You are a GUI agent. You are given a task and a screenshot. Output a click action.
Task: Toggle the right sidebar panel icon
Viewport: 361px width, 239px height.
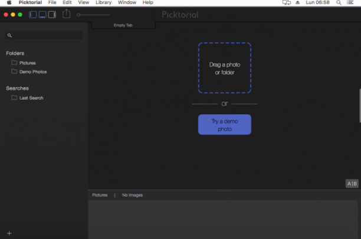click(52, 15)
